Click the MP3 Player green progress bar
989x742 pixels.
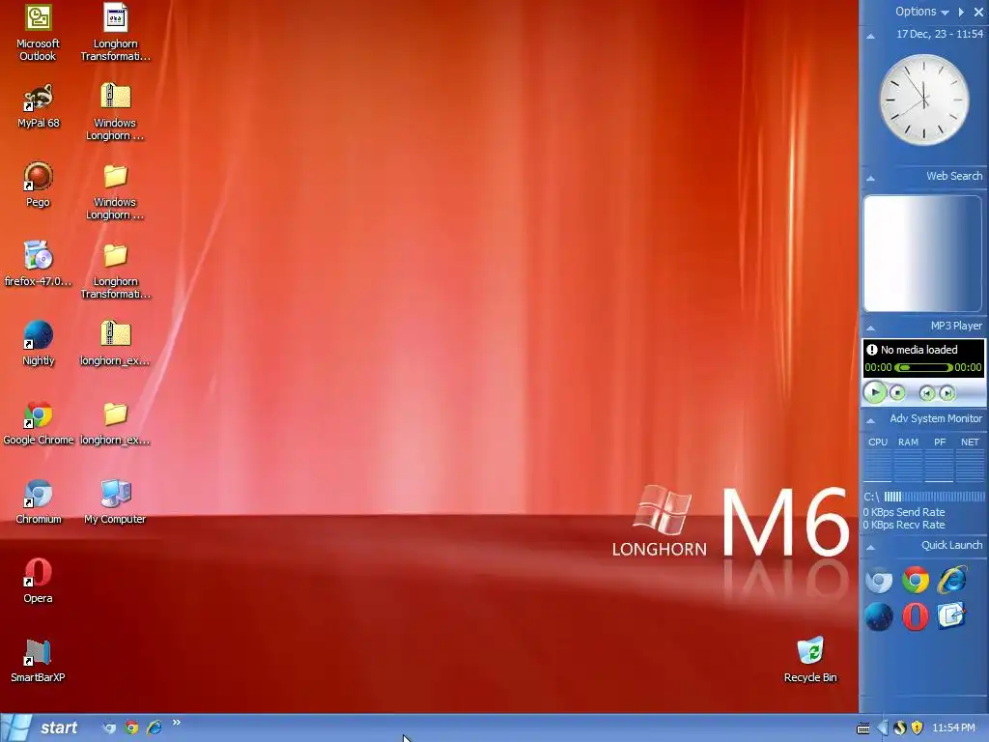click(923, 367)
